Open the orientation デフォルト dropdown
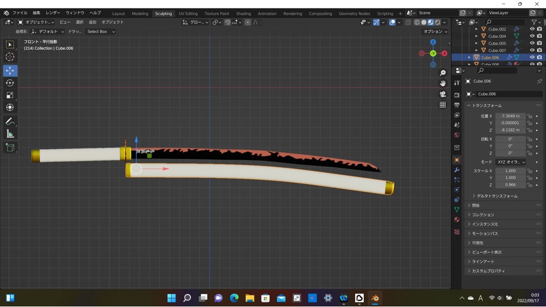This screenshot has width=546, height=307. click(x=48, y=32)
